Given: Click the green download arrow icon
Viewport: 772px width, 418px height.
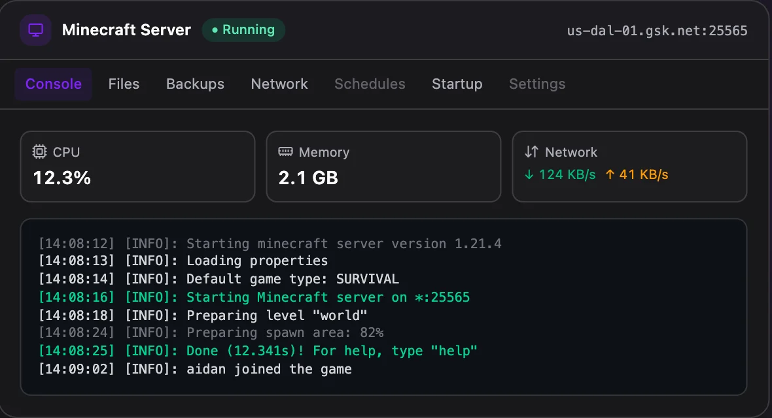Looking at the screenshot, I should coord(529,174).
